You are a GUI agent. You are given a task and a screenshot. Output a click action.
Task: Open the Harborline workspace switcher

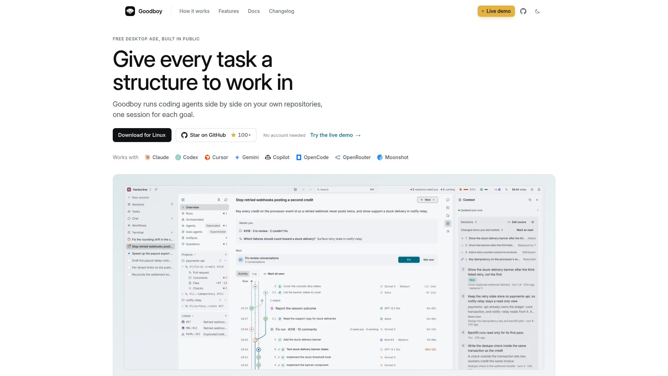[x=139, y=190]
